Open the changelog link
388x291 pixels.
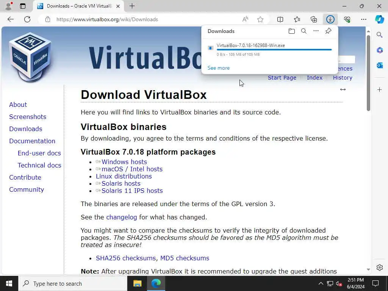click(x=122, y=217)
